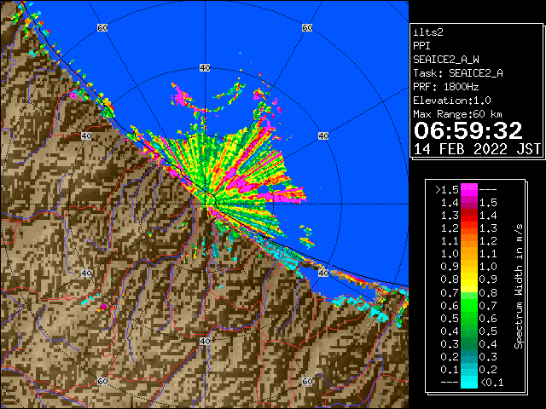Click the 'Max Range:60 km' text

[x=458, y=114]
